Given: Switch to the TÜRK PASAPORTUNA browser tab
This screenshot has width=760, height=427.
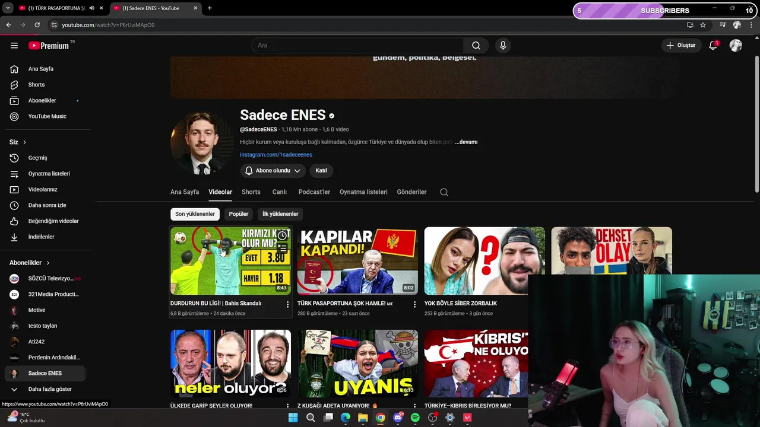Looking at the screenshot, I should 56,8.
